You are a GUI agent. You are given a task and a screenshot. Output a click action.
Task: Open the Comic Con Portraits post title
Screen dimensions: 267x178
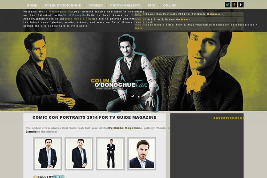94,117
